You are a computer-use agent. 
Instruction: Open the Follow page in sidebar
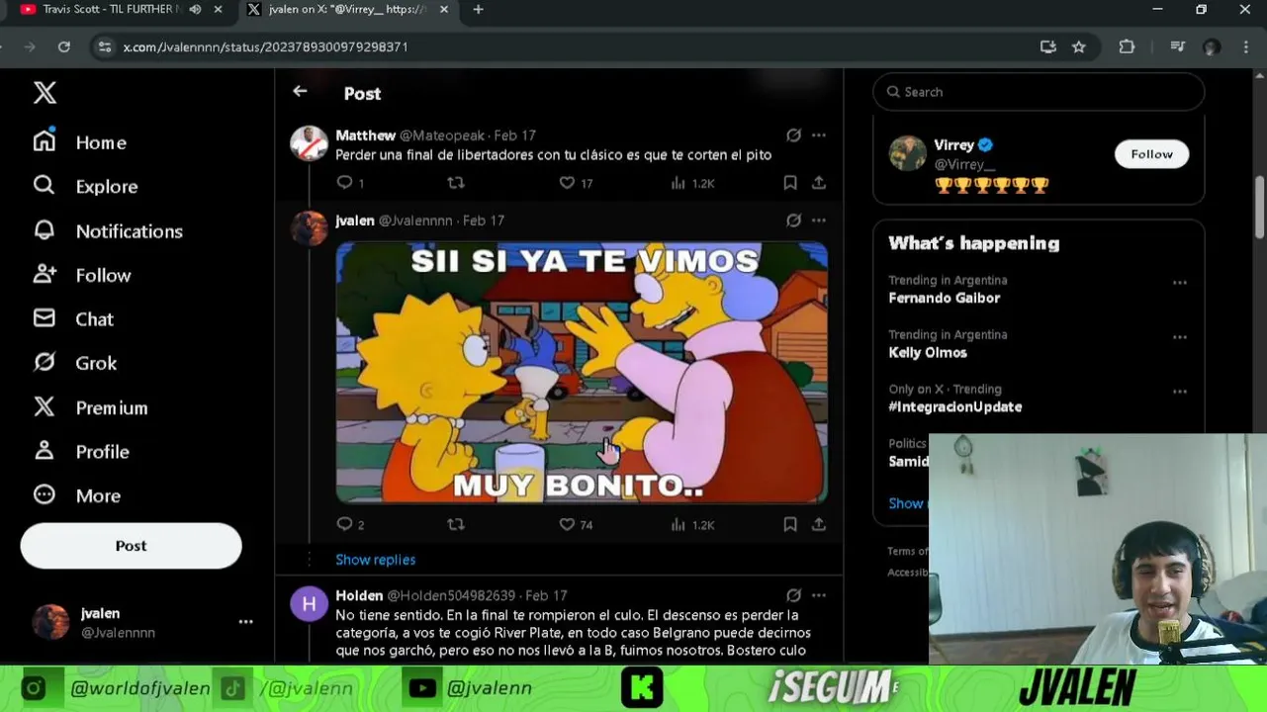(x=82, y=275)
